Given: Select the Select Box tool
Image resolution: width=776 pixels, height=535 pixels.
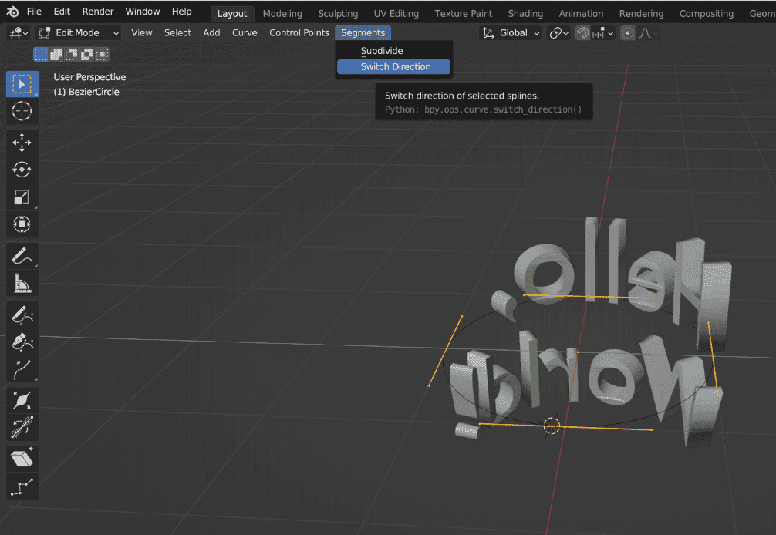Looking at the screenshot, I should [22, 84].
